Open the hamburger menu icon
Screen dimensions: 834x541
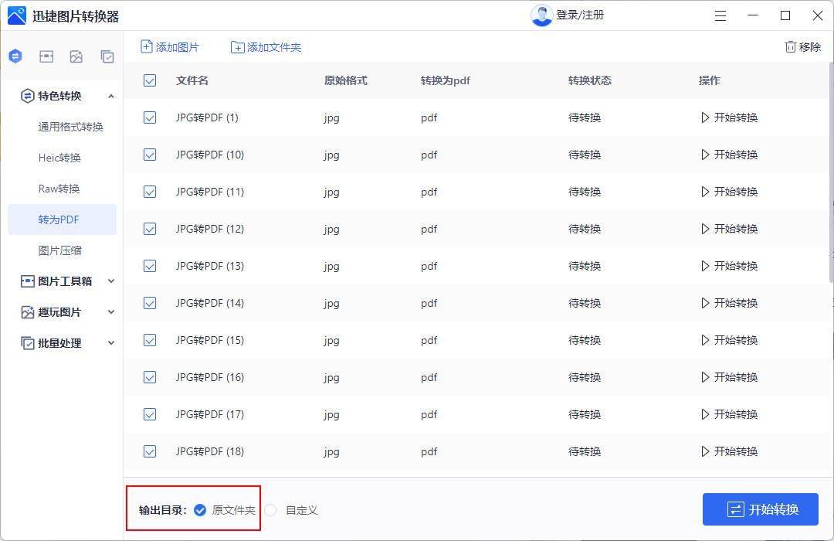click(x=720, y=15)
